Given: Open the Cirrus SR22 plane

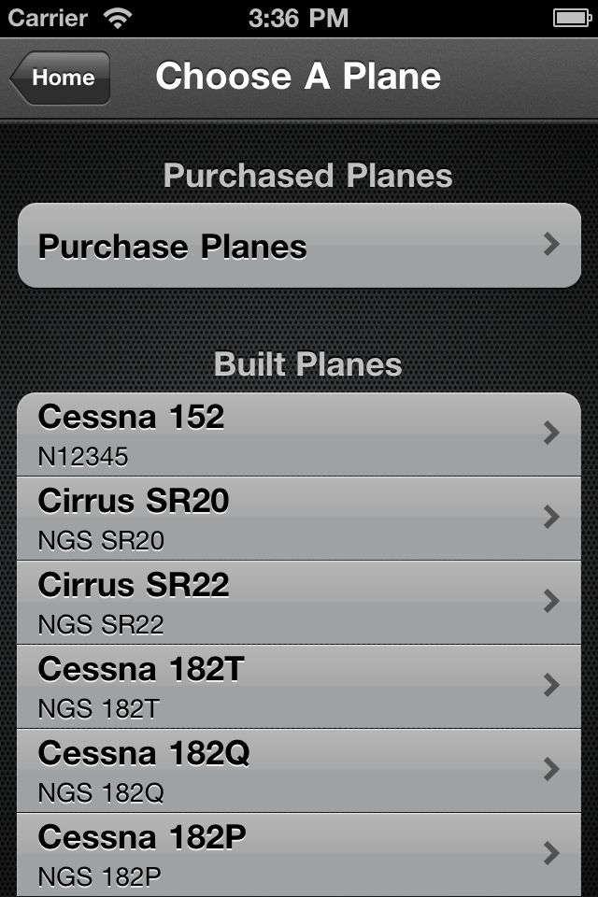Looking at the screenshot, I should [x=299, y=603].
